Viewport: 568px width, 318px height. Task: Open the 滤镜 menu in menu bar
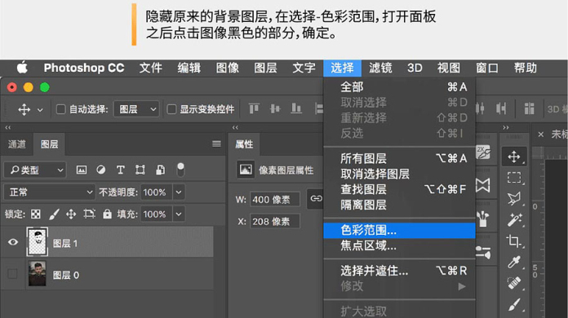coord(380,68)
